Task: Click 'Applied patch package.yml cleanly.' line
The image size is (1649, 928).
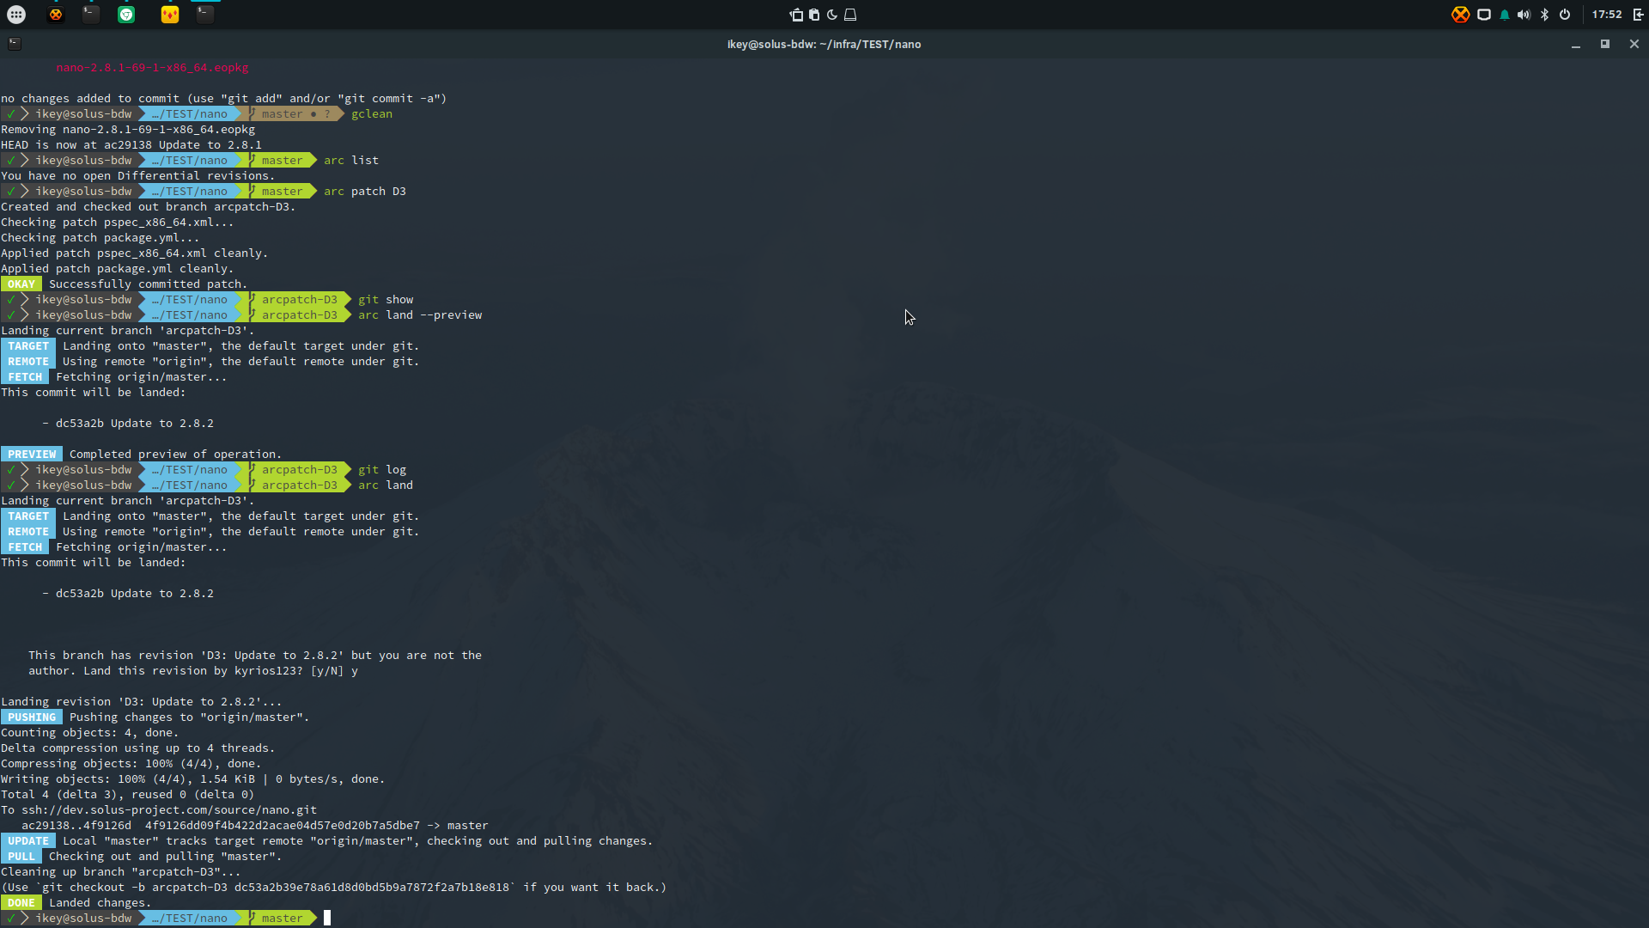Action: (x=118, y=269)
